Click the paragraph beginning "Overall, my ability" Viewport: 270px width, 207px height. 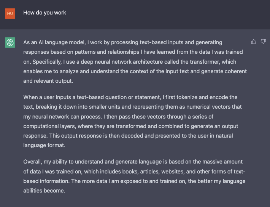(x=134, y=176)
